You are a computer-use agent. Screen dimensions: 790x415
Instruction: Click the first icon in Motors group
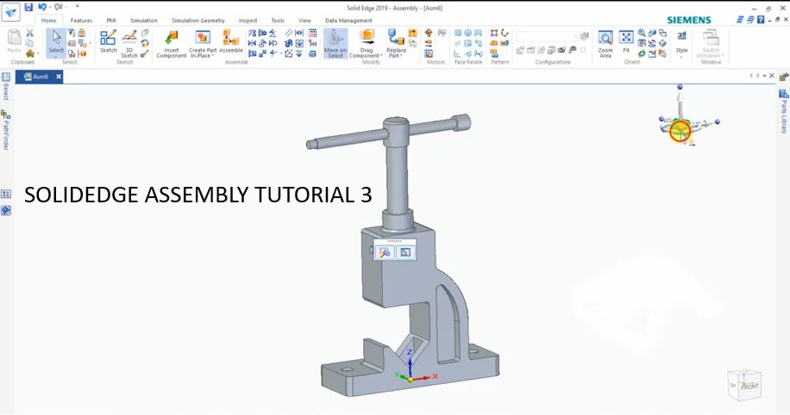pos(429,33)
